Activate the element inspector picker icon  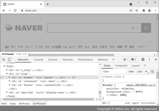point(4,60)
